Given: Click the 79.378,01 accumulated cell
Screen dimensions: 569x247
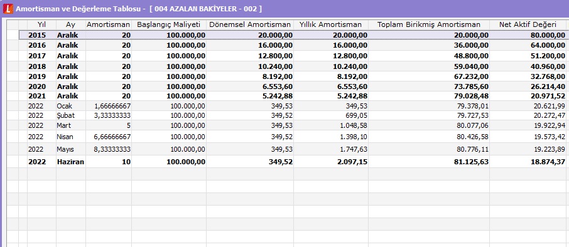Looking at the screenshot, I should (428, 106).
